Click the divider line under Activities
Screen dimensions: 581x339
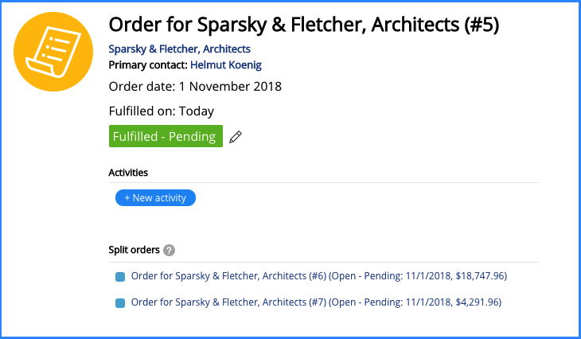pos(323,183)
